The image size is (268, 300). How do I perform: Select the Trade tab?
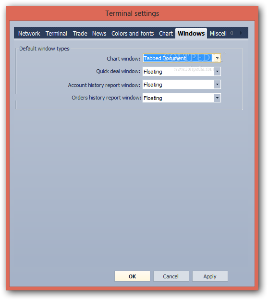coord(80,34)
